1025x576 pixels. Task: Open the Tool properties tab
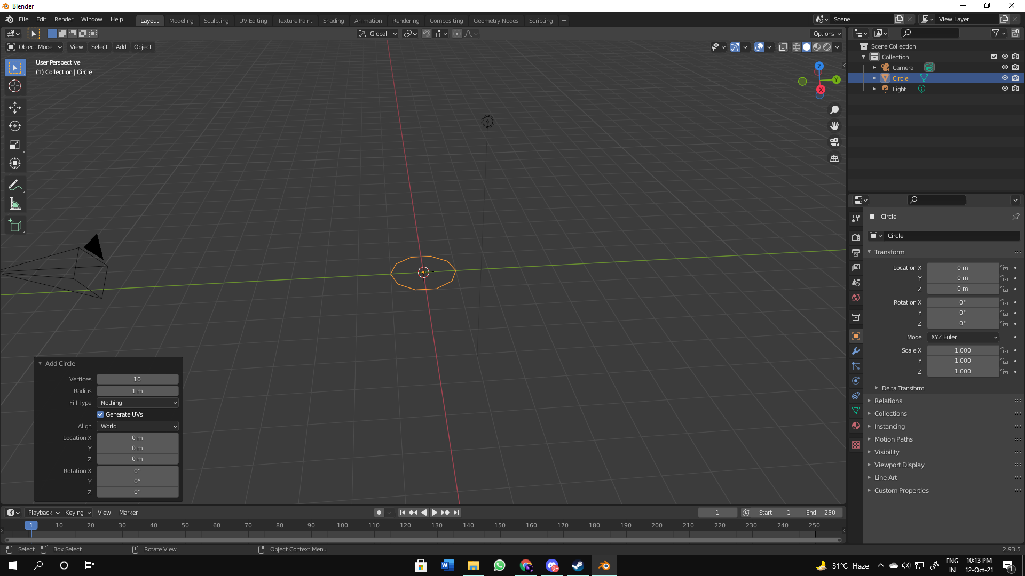click(856, 219)
